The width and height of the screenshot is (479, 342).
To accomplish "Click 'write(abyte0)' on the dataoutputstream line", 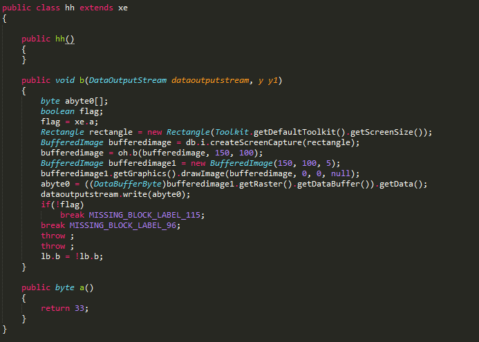I will [x=154, y=195].
